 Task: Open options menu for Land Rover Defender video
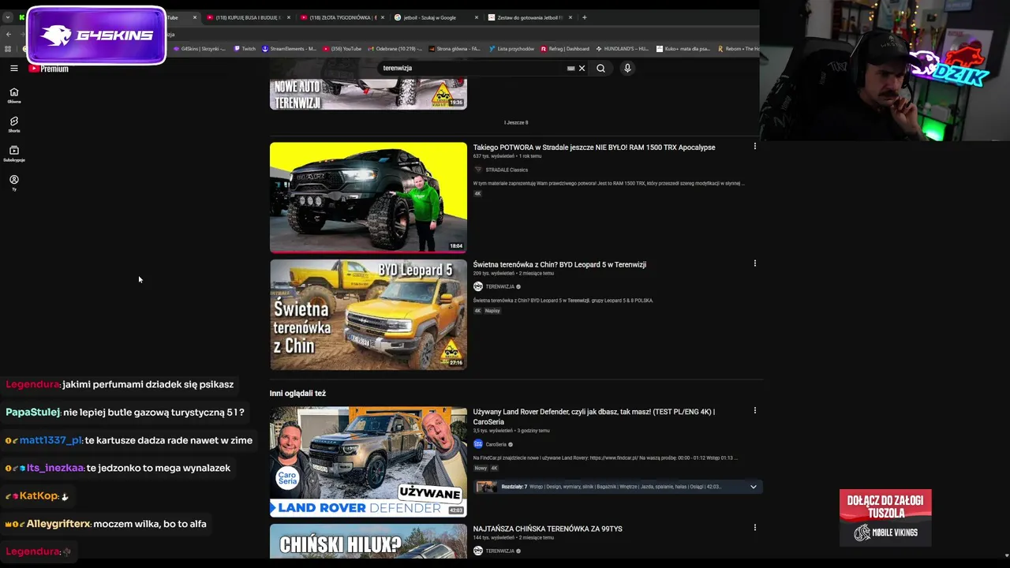(x=754, y=410)
